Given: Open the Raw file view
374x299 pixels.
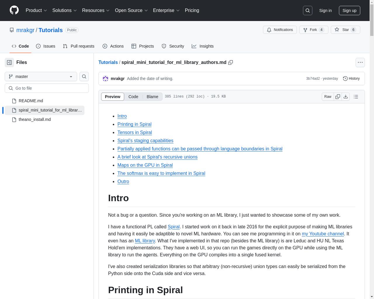Looking at the screenshot, I should [x=328, y=97].
